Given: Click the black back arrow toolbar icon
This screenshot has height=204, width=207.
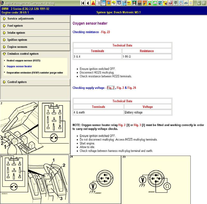Looking at the screenshot, I should [88, 3].
